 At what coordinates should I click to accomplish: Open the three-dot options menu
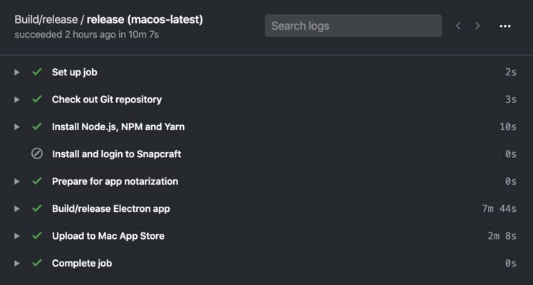(x=505, y=26)
